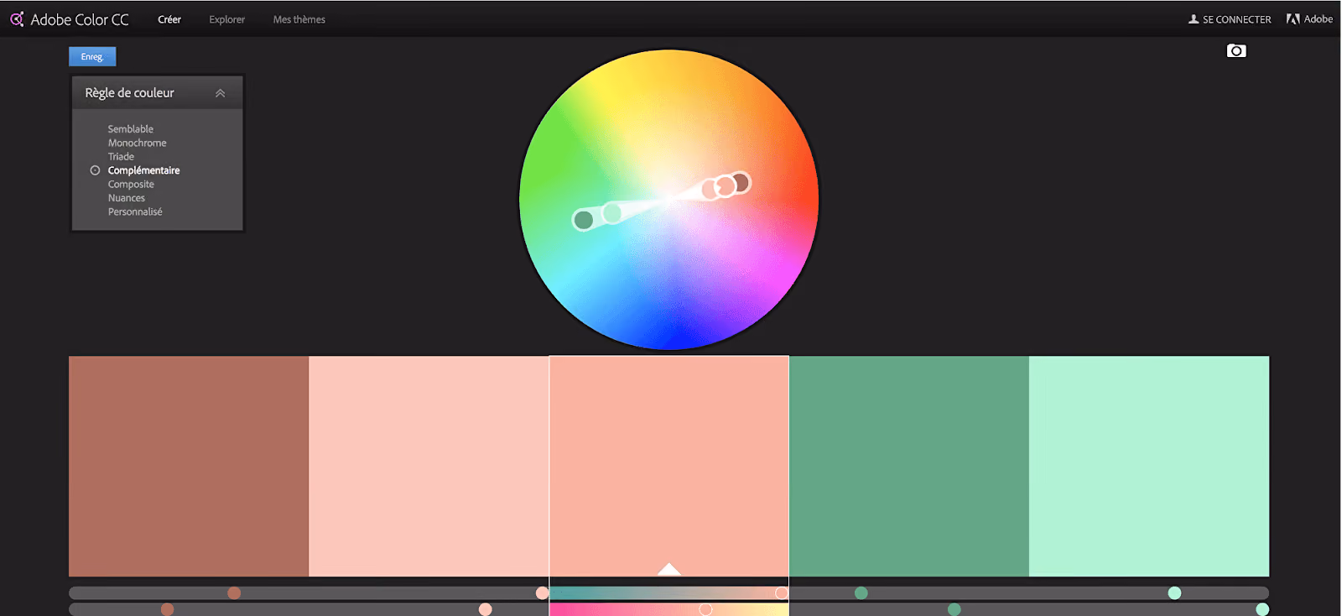Select the dark terracotta brown swatch

click(x=189, y=466)
